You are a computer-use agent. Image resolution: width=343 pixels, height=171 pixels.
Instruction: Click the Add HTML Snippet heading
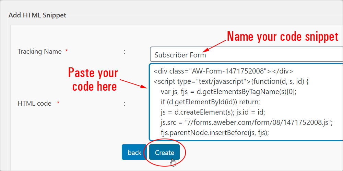point(37,15)
